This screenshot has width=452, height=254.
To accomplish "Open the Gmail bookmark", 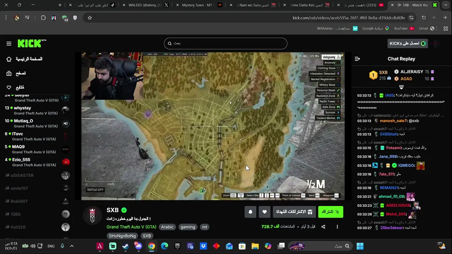I will [x=426, y=28].
